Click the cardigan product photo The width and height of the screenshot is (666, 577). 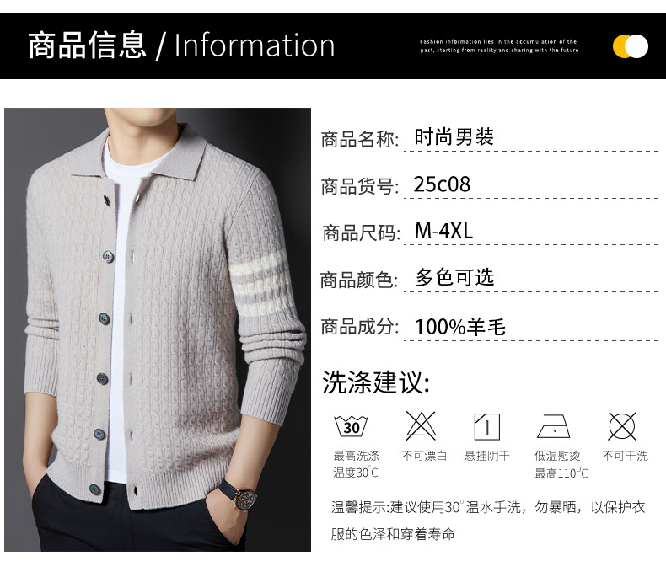(x=158, y=329)
